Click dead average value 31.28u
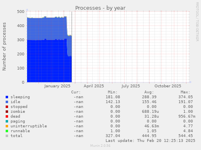Viewport: 201px width, 150px height. (x=152, y=116)
